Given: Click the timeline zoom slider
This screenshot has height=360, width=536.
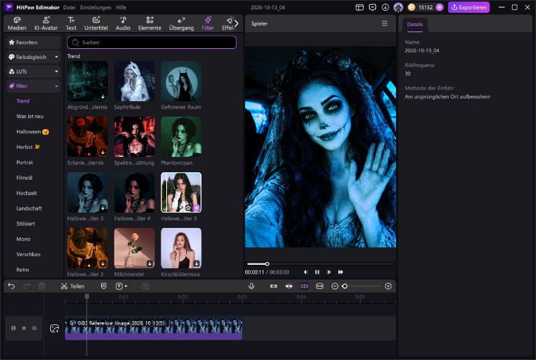Looking at the screenshot, I should (362, 286).
